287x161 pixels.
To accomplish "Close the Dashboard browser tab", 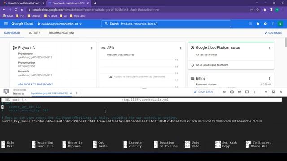I will click(x=88, y=3).
